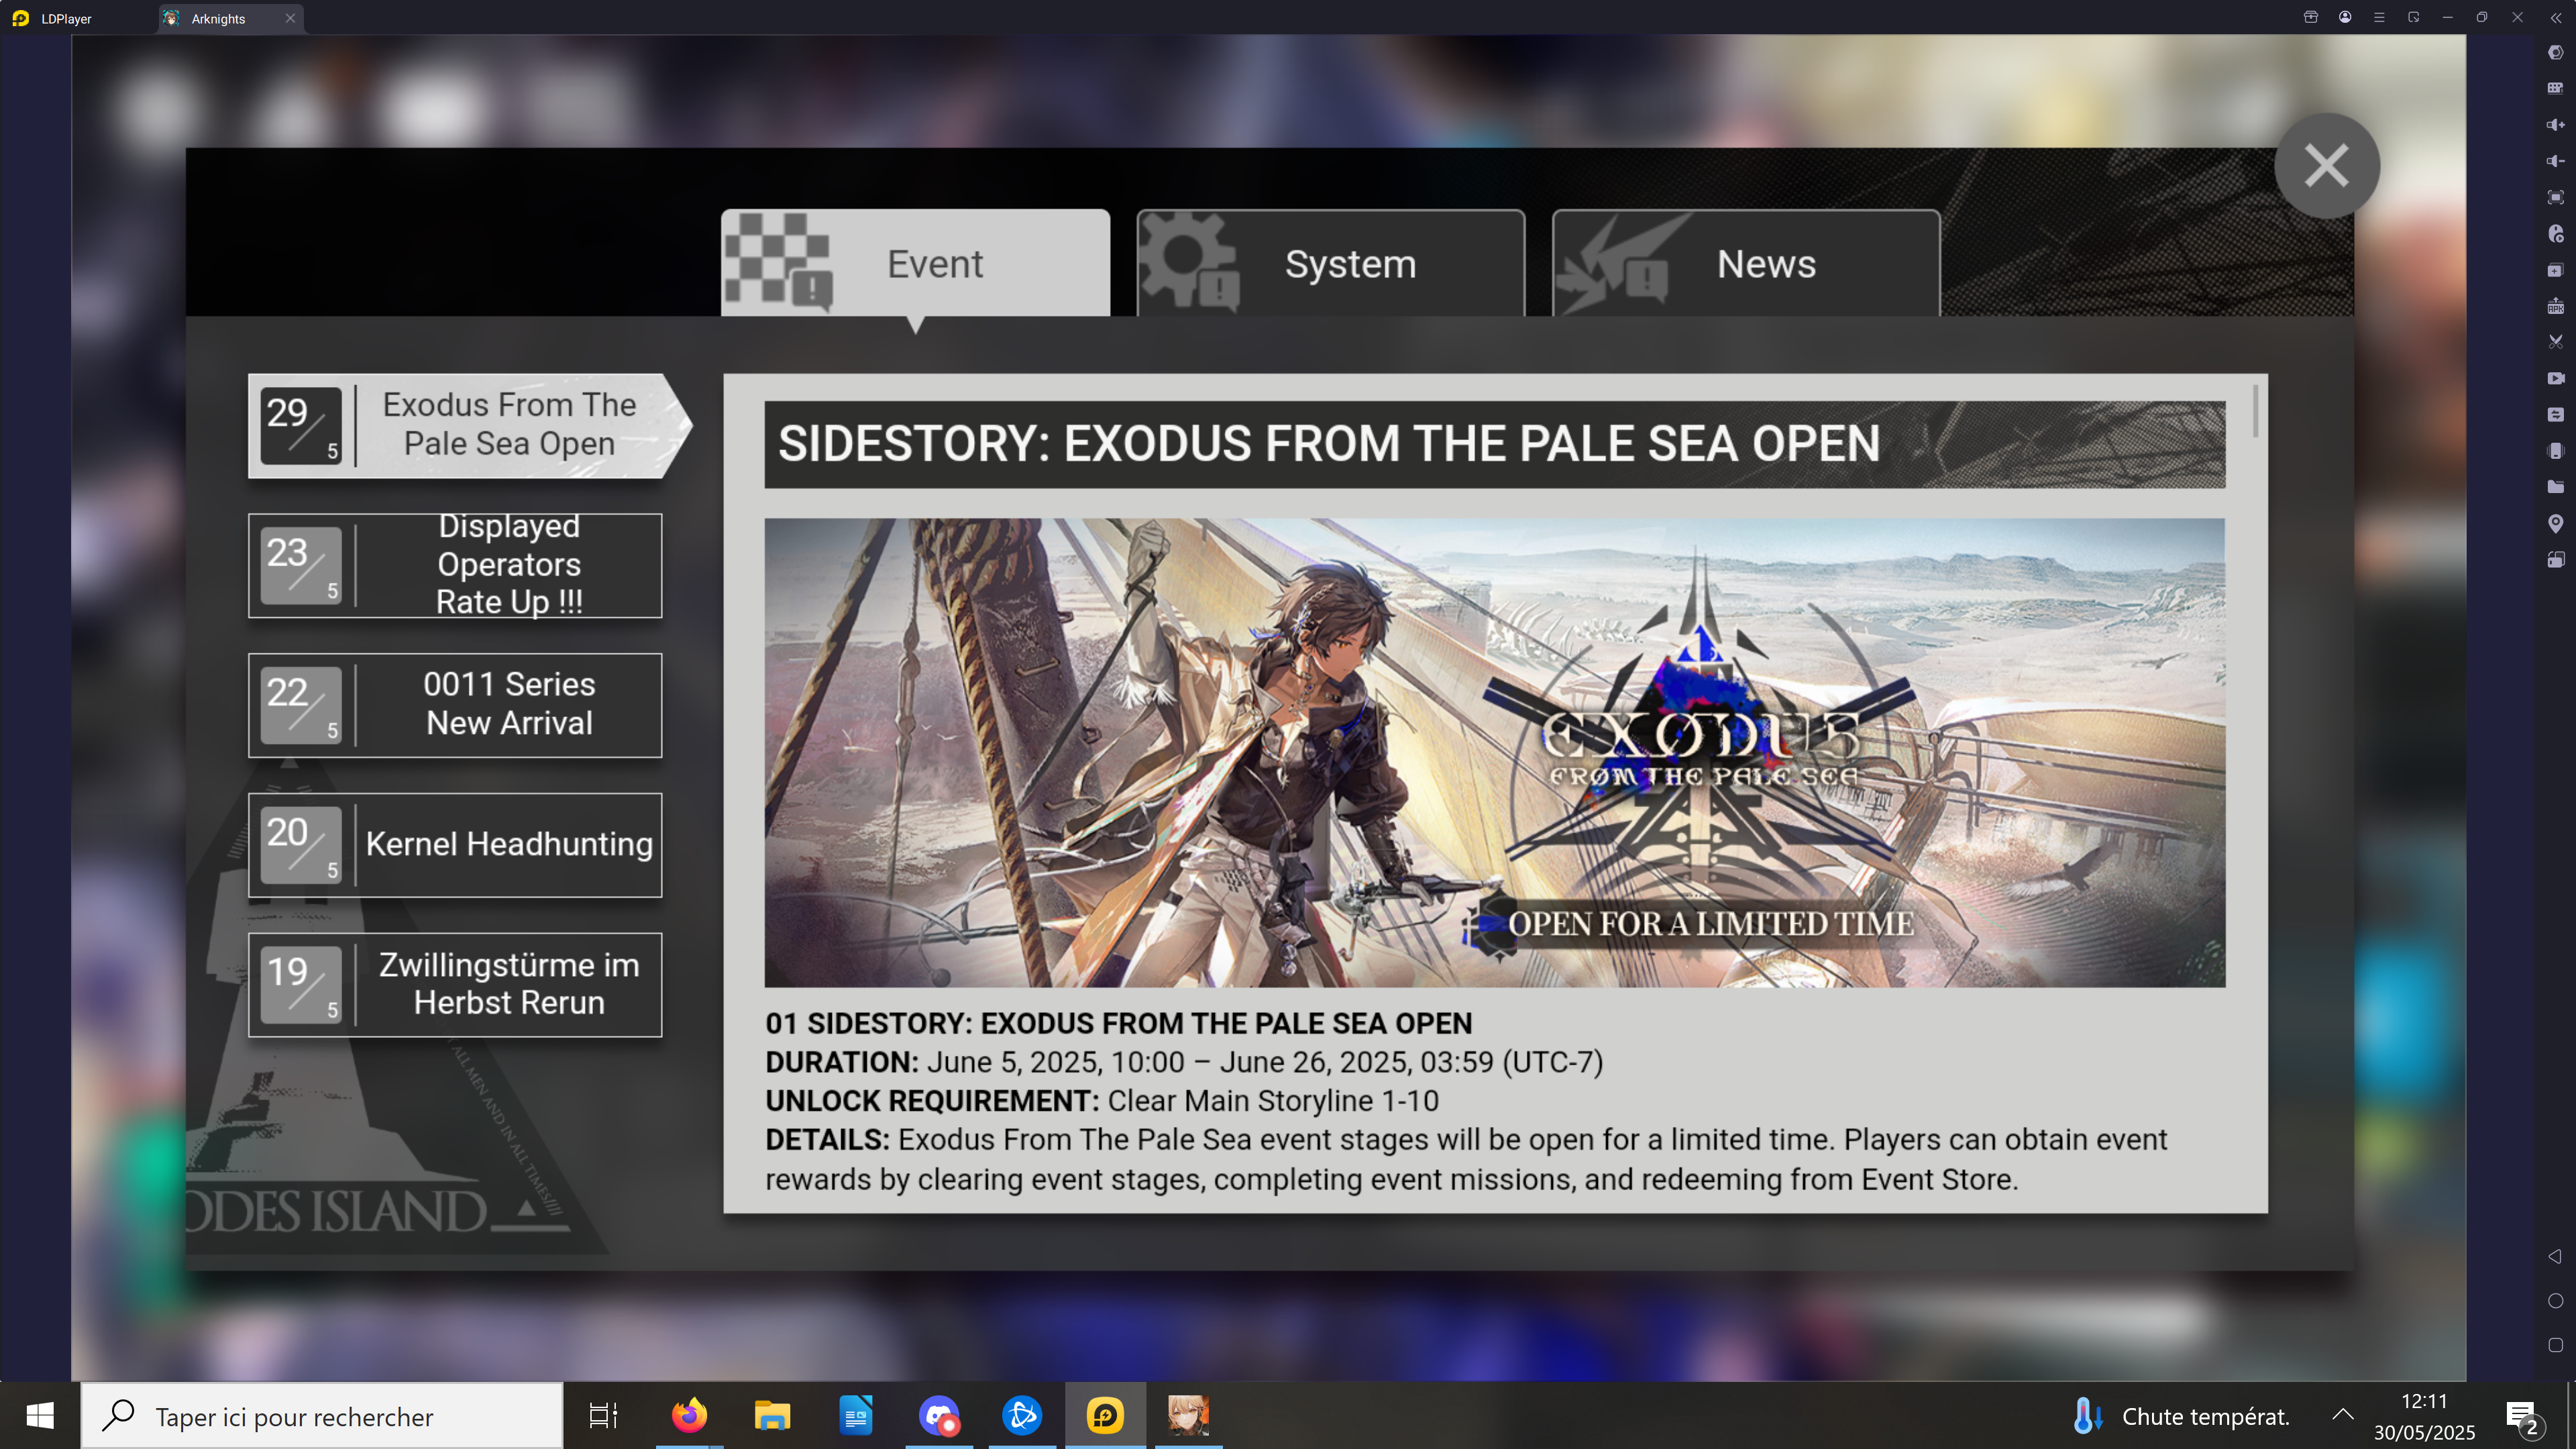Open Kernel Headhunting announcement
Screen dimensions: 2576x1449
click(x=455, y=845)
